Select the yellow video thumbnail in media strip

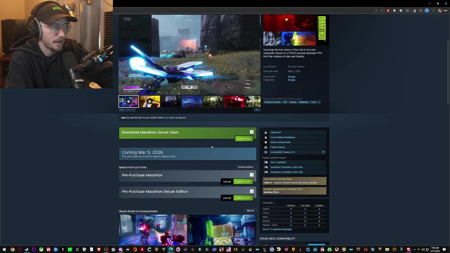point(150,102)
